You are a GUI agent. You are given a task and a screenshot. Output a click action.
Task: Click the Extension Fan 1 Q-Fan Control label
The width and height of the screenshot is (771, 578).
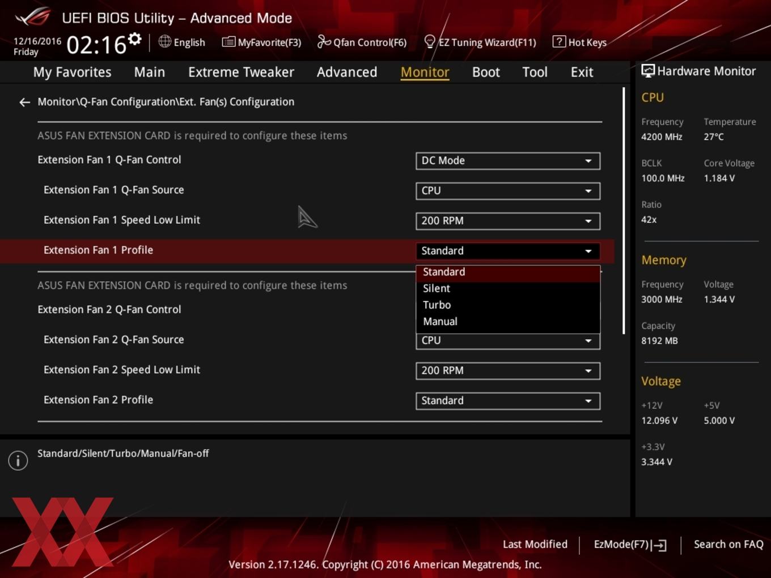click(109, 160)
